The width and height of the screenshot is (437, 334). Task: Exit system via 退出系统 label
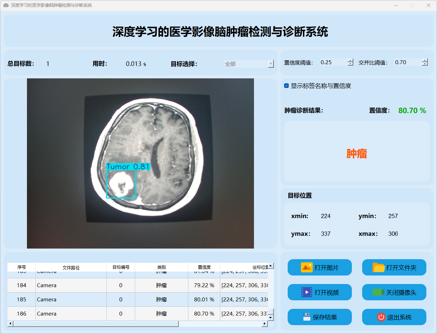point(399,317)
